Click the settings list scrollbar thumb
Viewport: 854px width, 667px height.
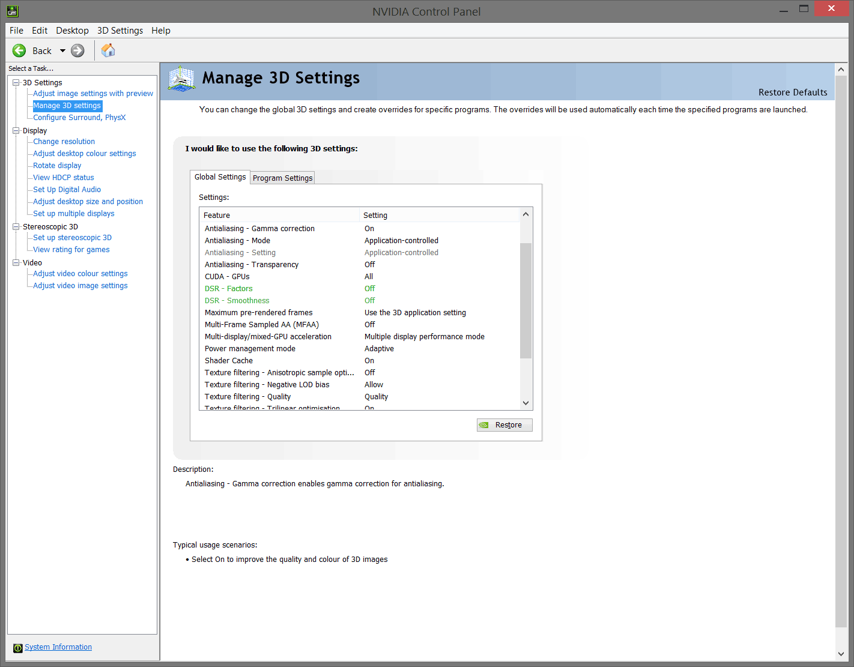tap(525, 300)
